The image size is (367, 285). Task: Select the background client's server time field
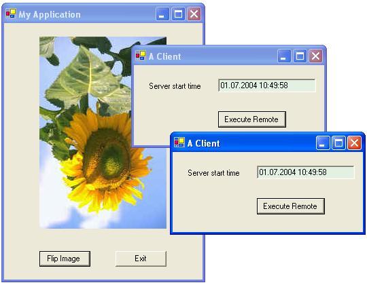[267, 85]
